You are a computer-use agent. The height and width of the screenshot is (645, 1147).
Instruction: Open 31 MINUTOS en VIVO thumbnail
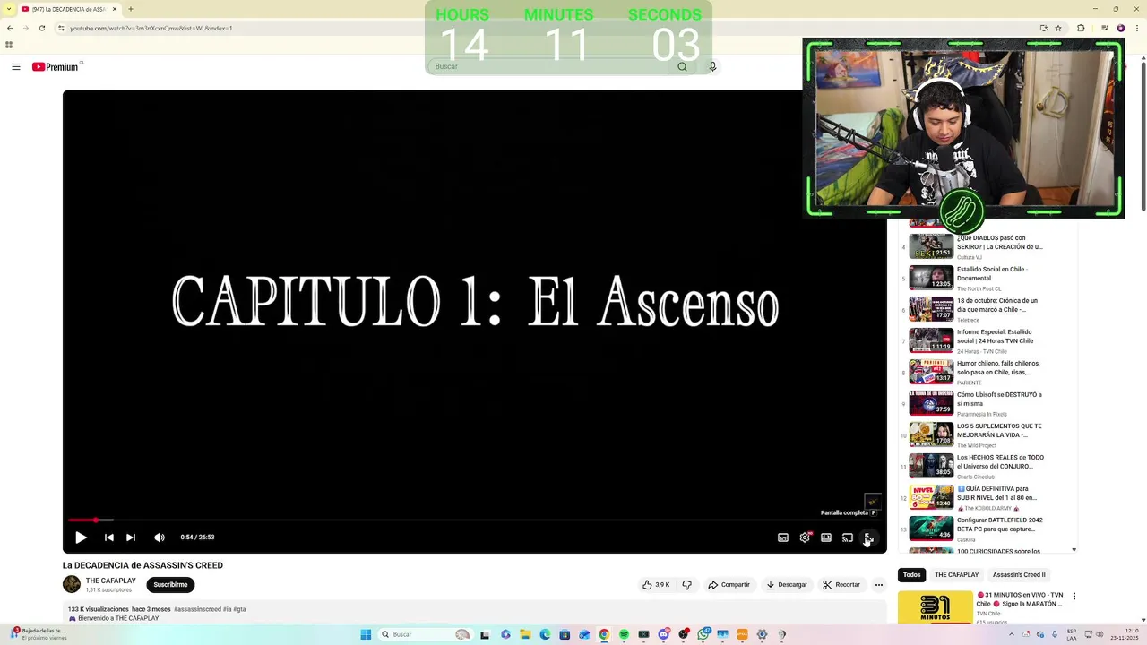tap(936, 607)
